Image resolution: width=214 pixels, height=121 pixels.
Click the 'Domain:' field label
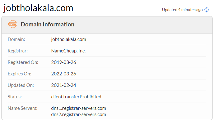16,39
